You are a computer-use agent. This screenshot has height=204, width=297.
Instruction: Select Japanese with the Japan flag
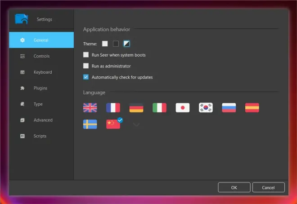[x=183, y=107]
